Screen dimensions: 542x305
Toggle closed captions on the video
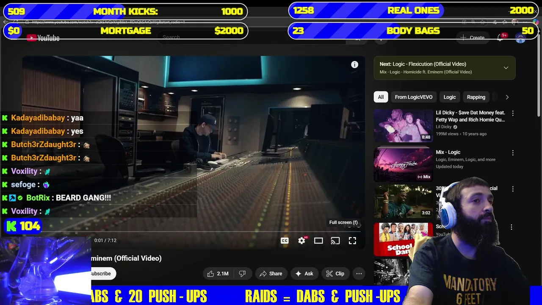point(285,241)
